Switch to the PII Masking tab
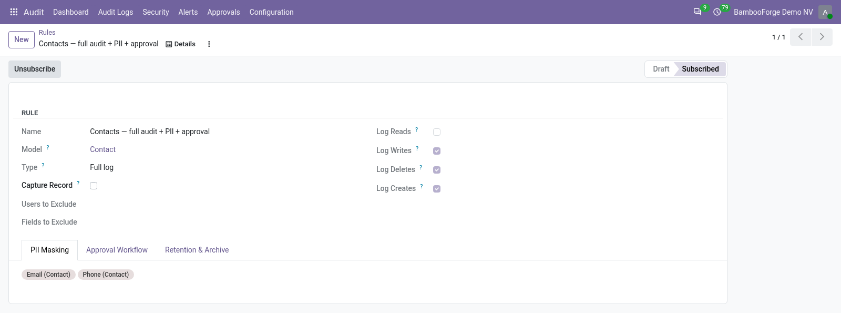 [x=49, y=250]
